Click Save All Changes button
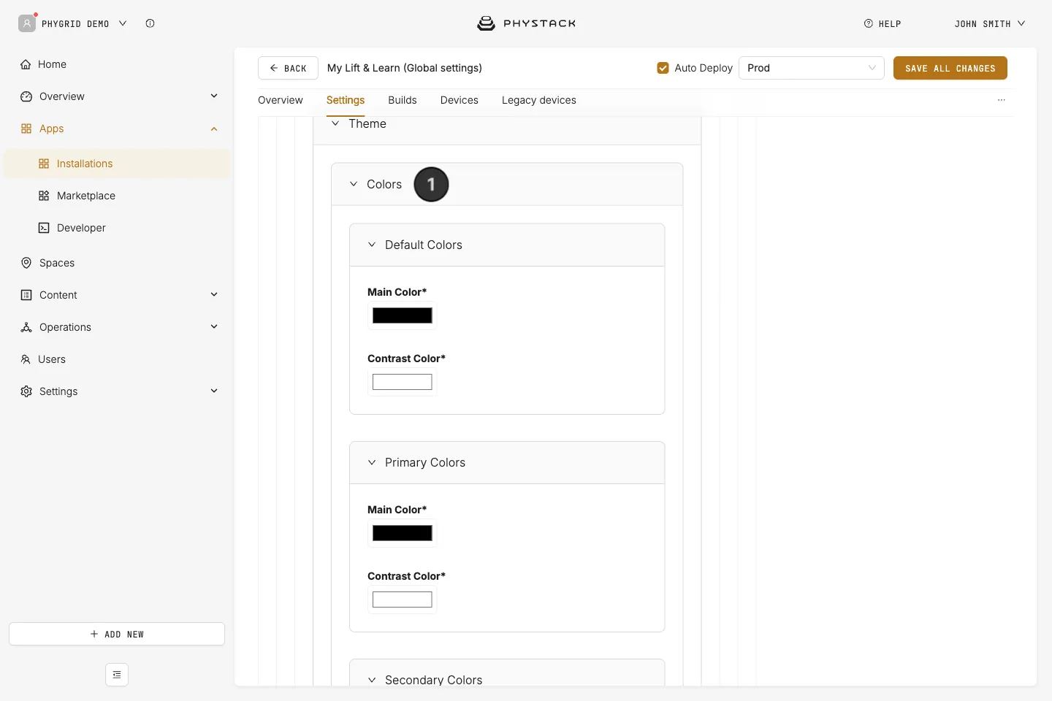 950,68
